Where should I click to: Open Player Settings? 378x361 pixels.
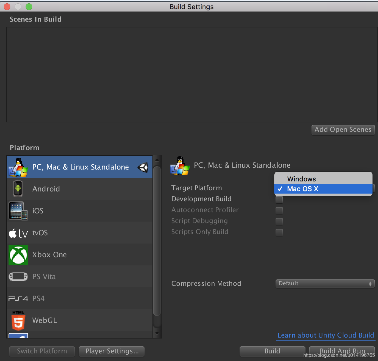point(112,351)
